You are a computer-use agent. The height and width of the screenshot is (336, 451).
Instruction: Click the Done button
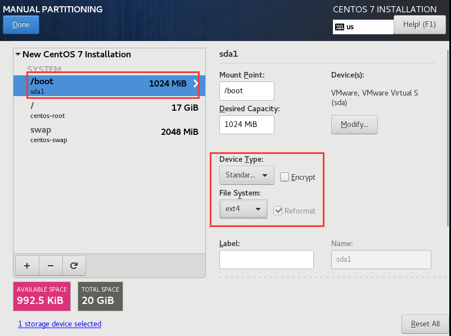pyautogui.click(x=21, y=25)
